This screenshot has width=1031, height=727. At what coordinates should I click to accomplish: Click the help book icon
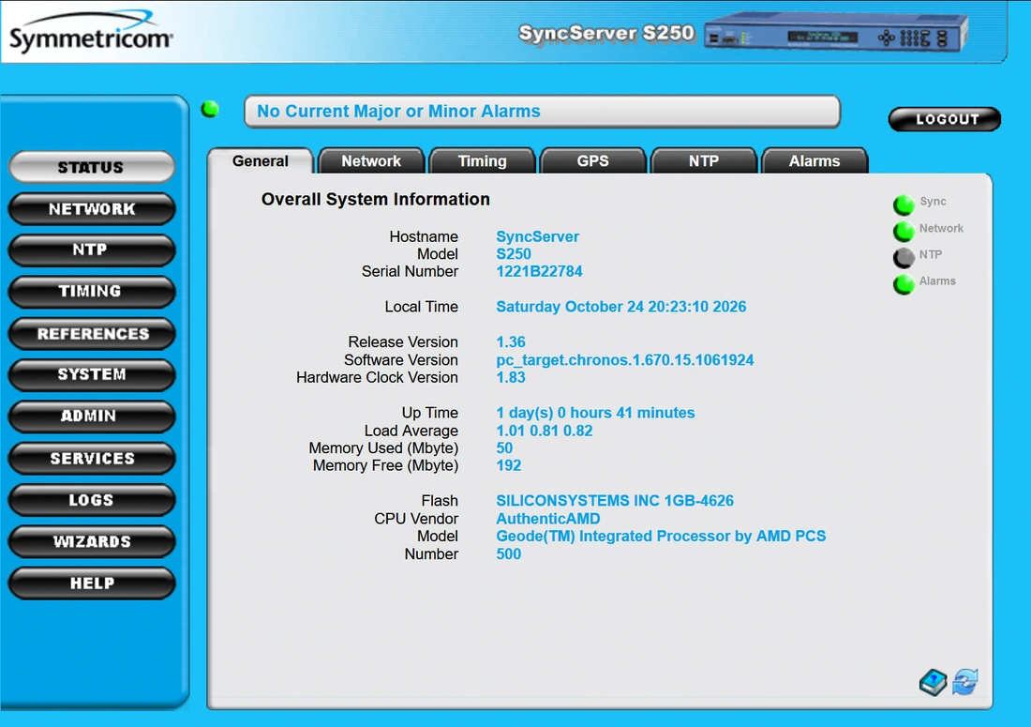tap(933, 682)
